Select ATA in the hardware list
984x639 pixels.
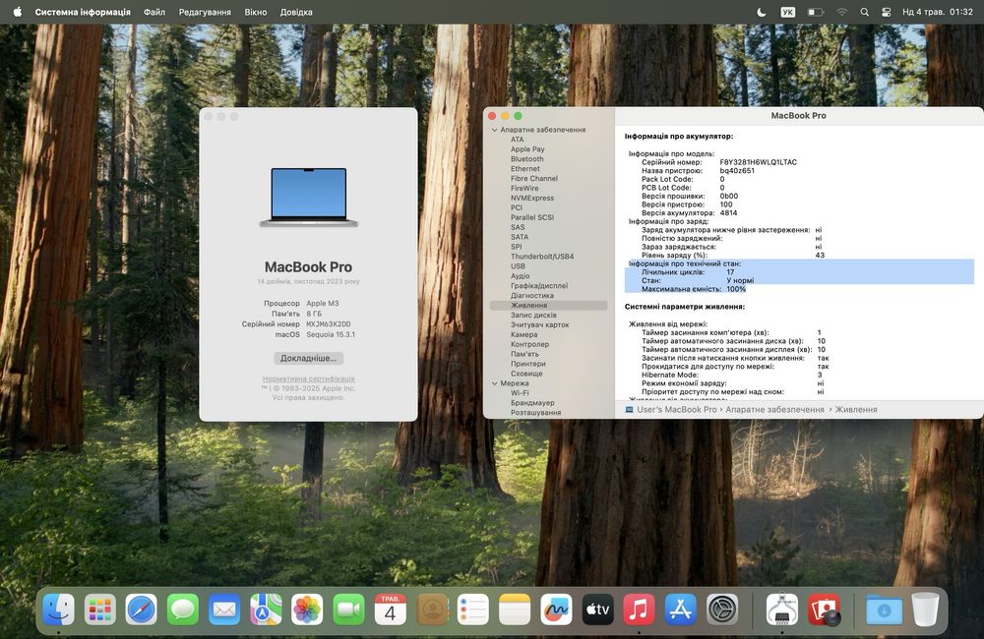pos(518,140)
